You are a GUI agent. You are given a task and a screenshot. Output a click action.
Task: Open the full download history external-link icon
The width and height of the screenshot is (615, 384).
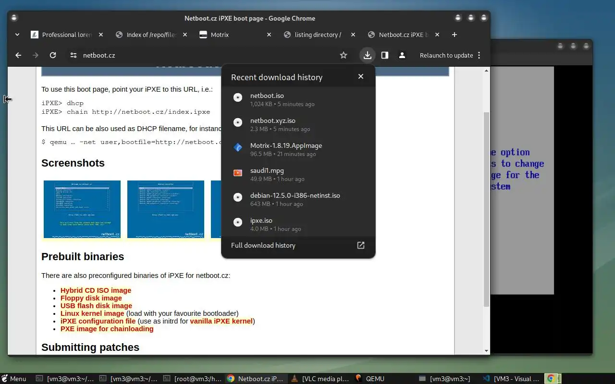click(361, 245)
